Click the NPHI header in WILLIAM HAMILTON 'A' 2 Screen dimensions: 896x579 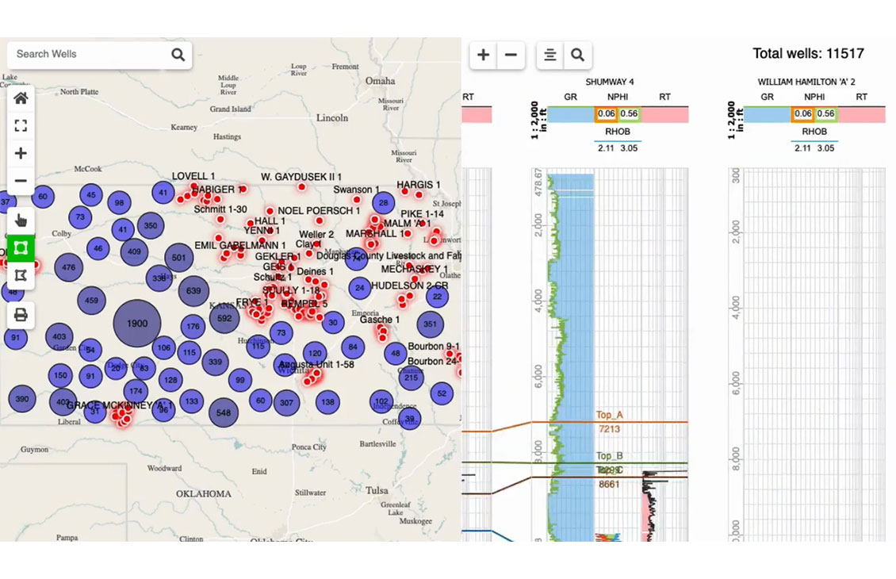(x=814, y=98)
